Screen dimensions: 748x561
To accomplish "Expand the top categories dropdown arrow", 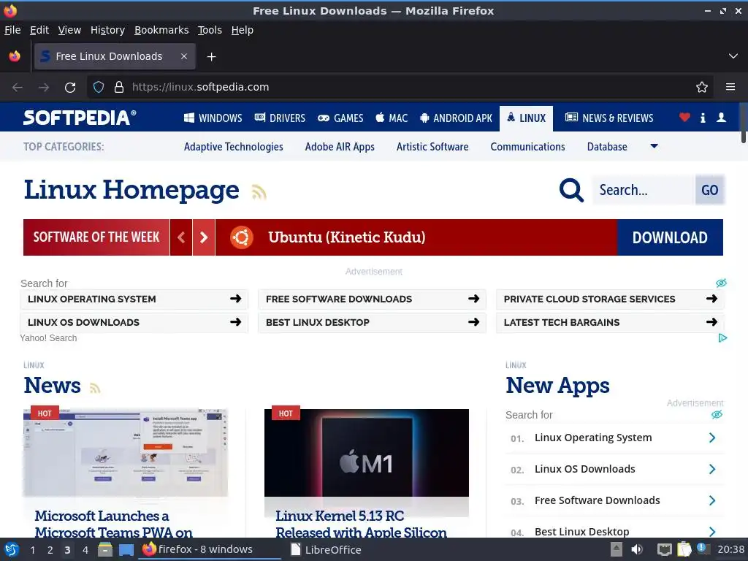I will (x=654, y=146).
